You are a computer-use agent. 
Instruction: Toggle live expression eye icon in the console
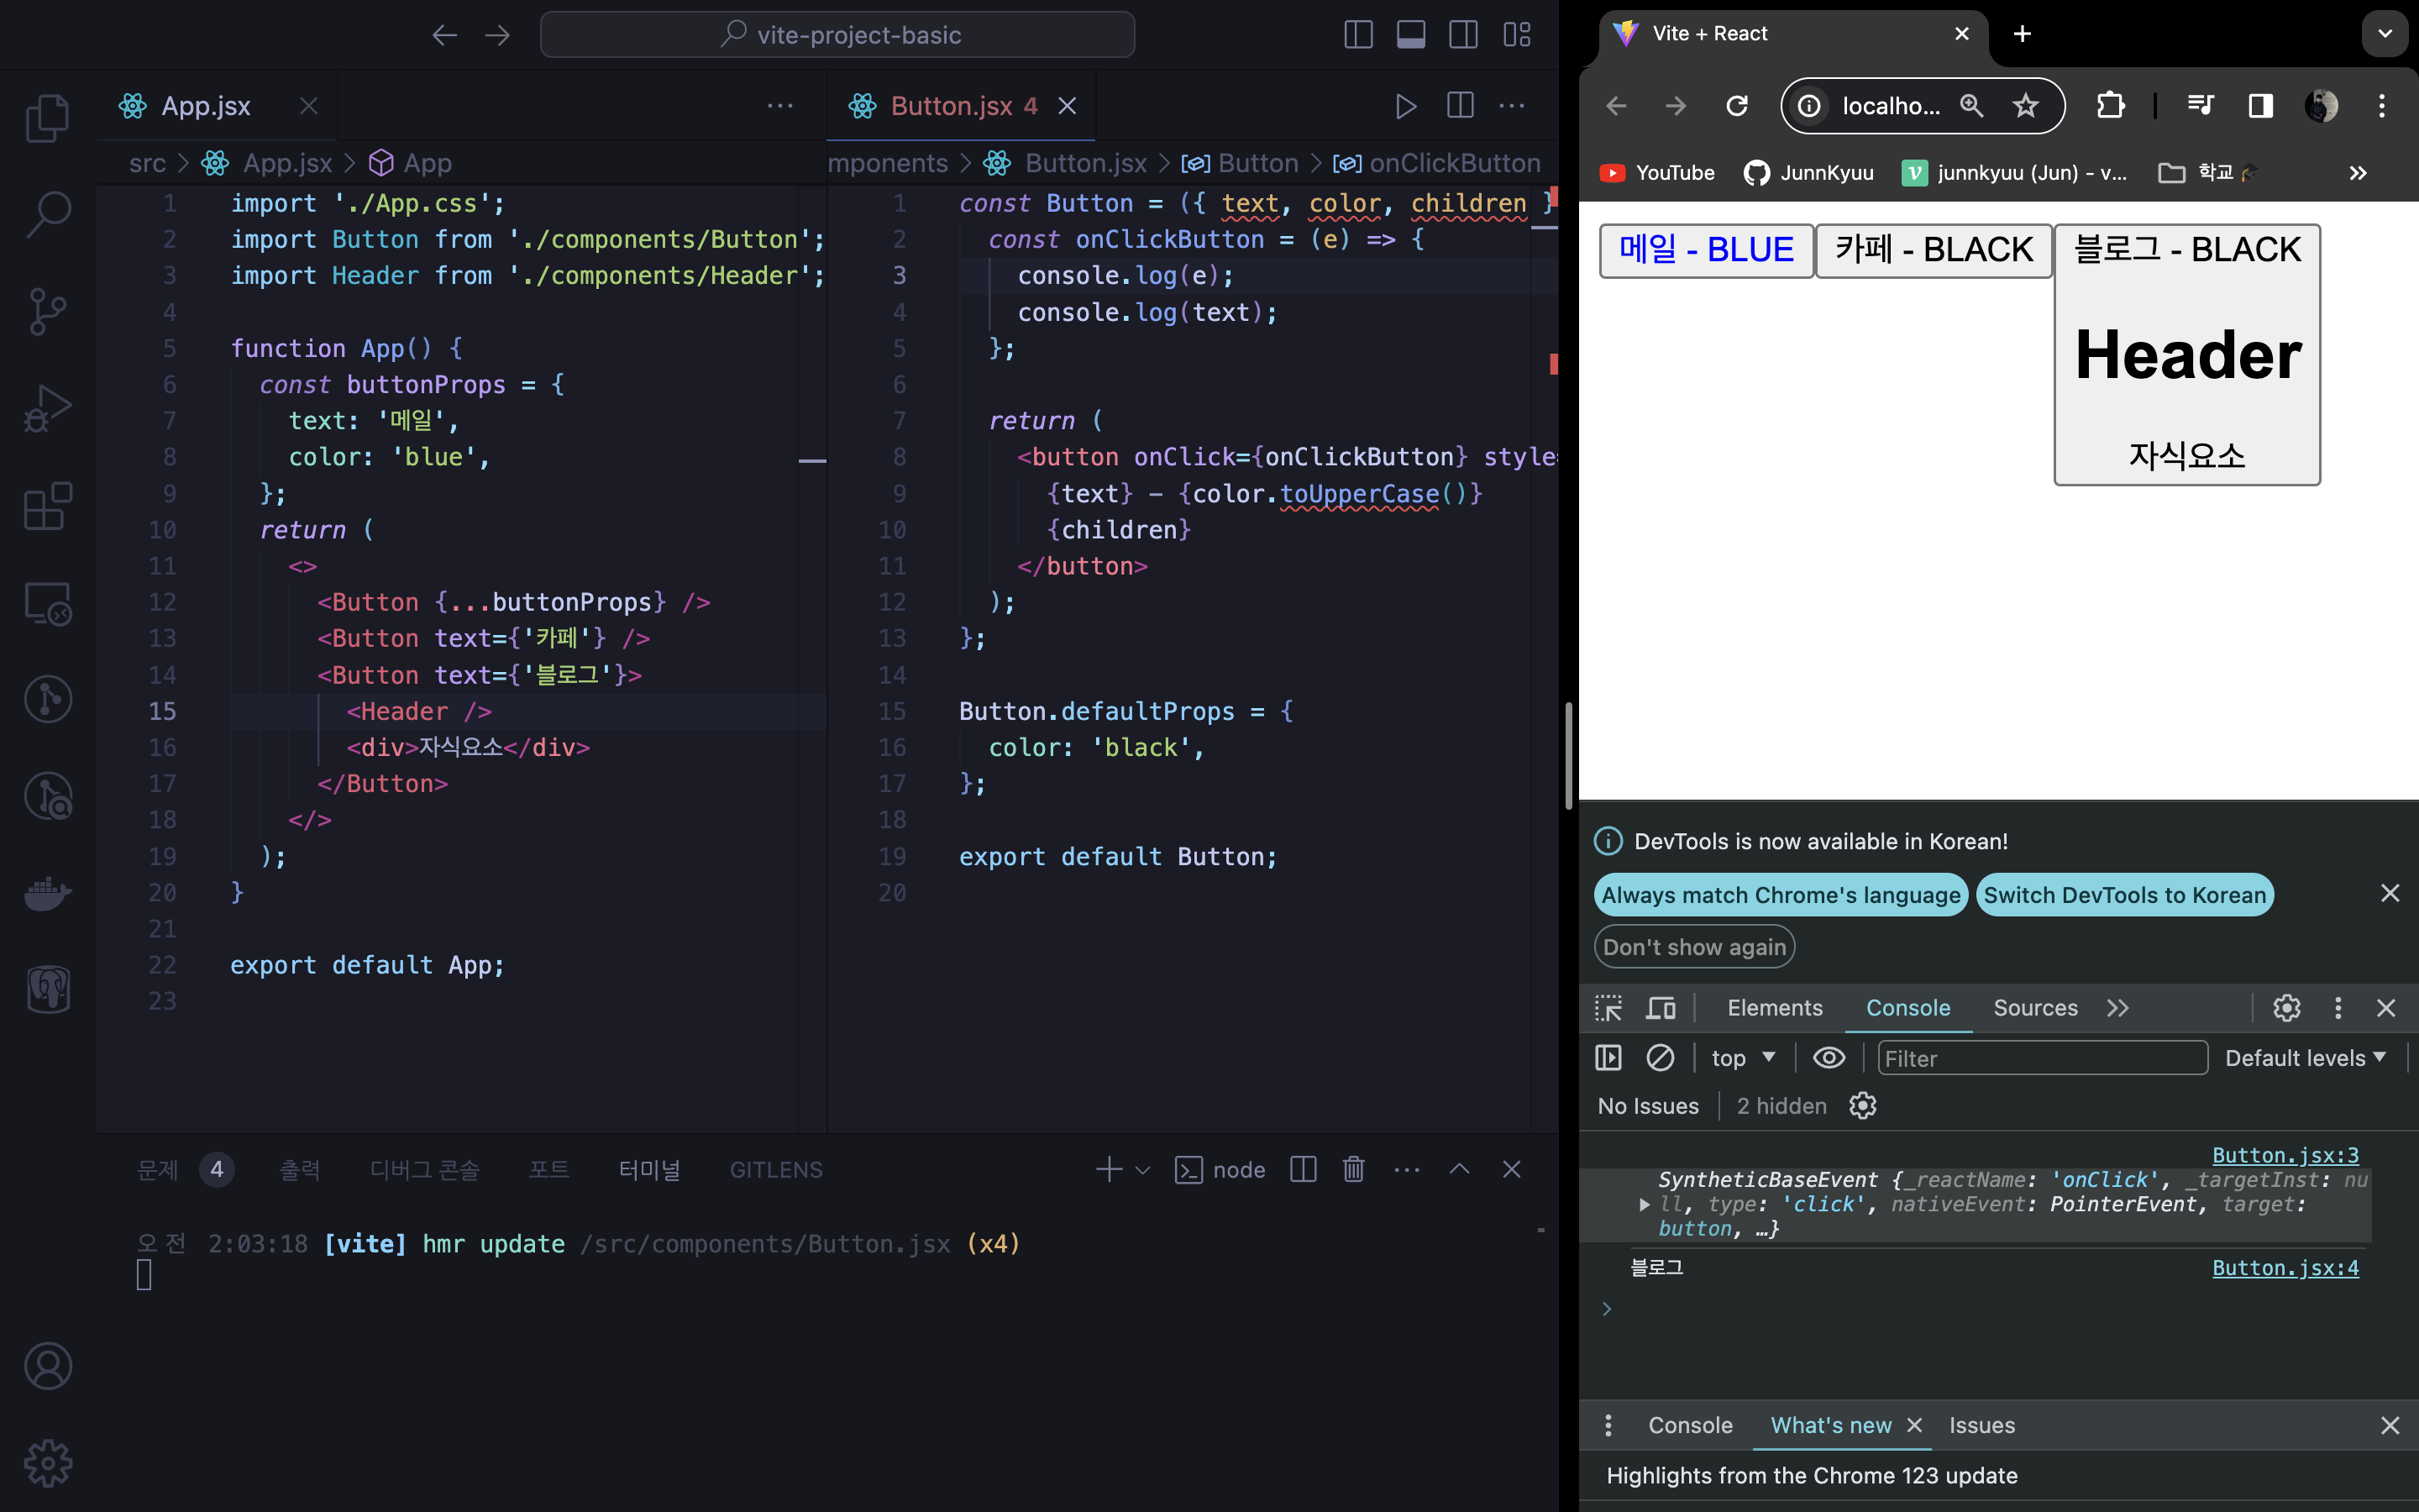coord(1829,1058)
